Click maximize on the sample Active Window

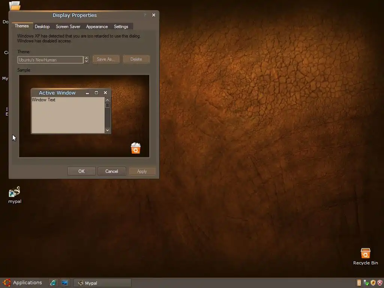click(96, 93)
